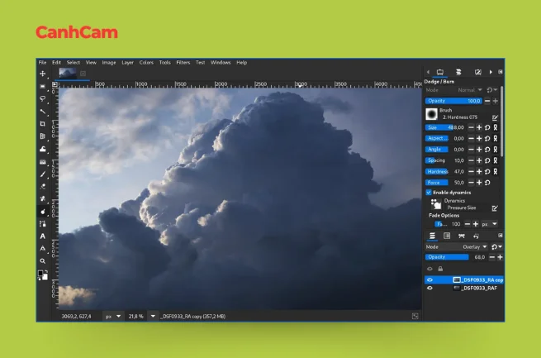
Task: Hide the _DSF0933_RA copy layer
Action: 429,279
